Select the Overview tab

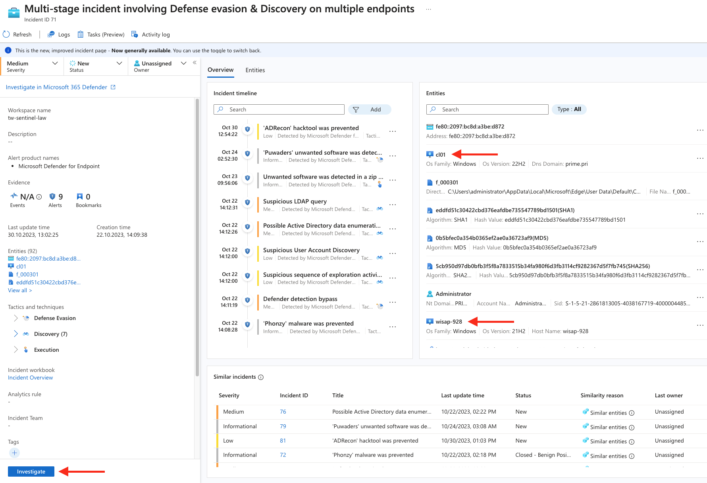coord(220,70)
